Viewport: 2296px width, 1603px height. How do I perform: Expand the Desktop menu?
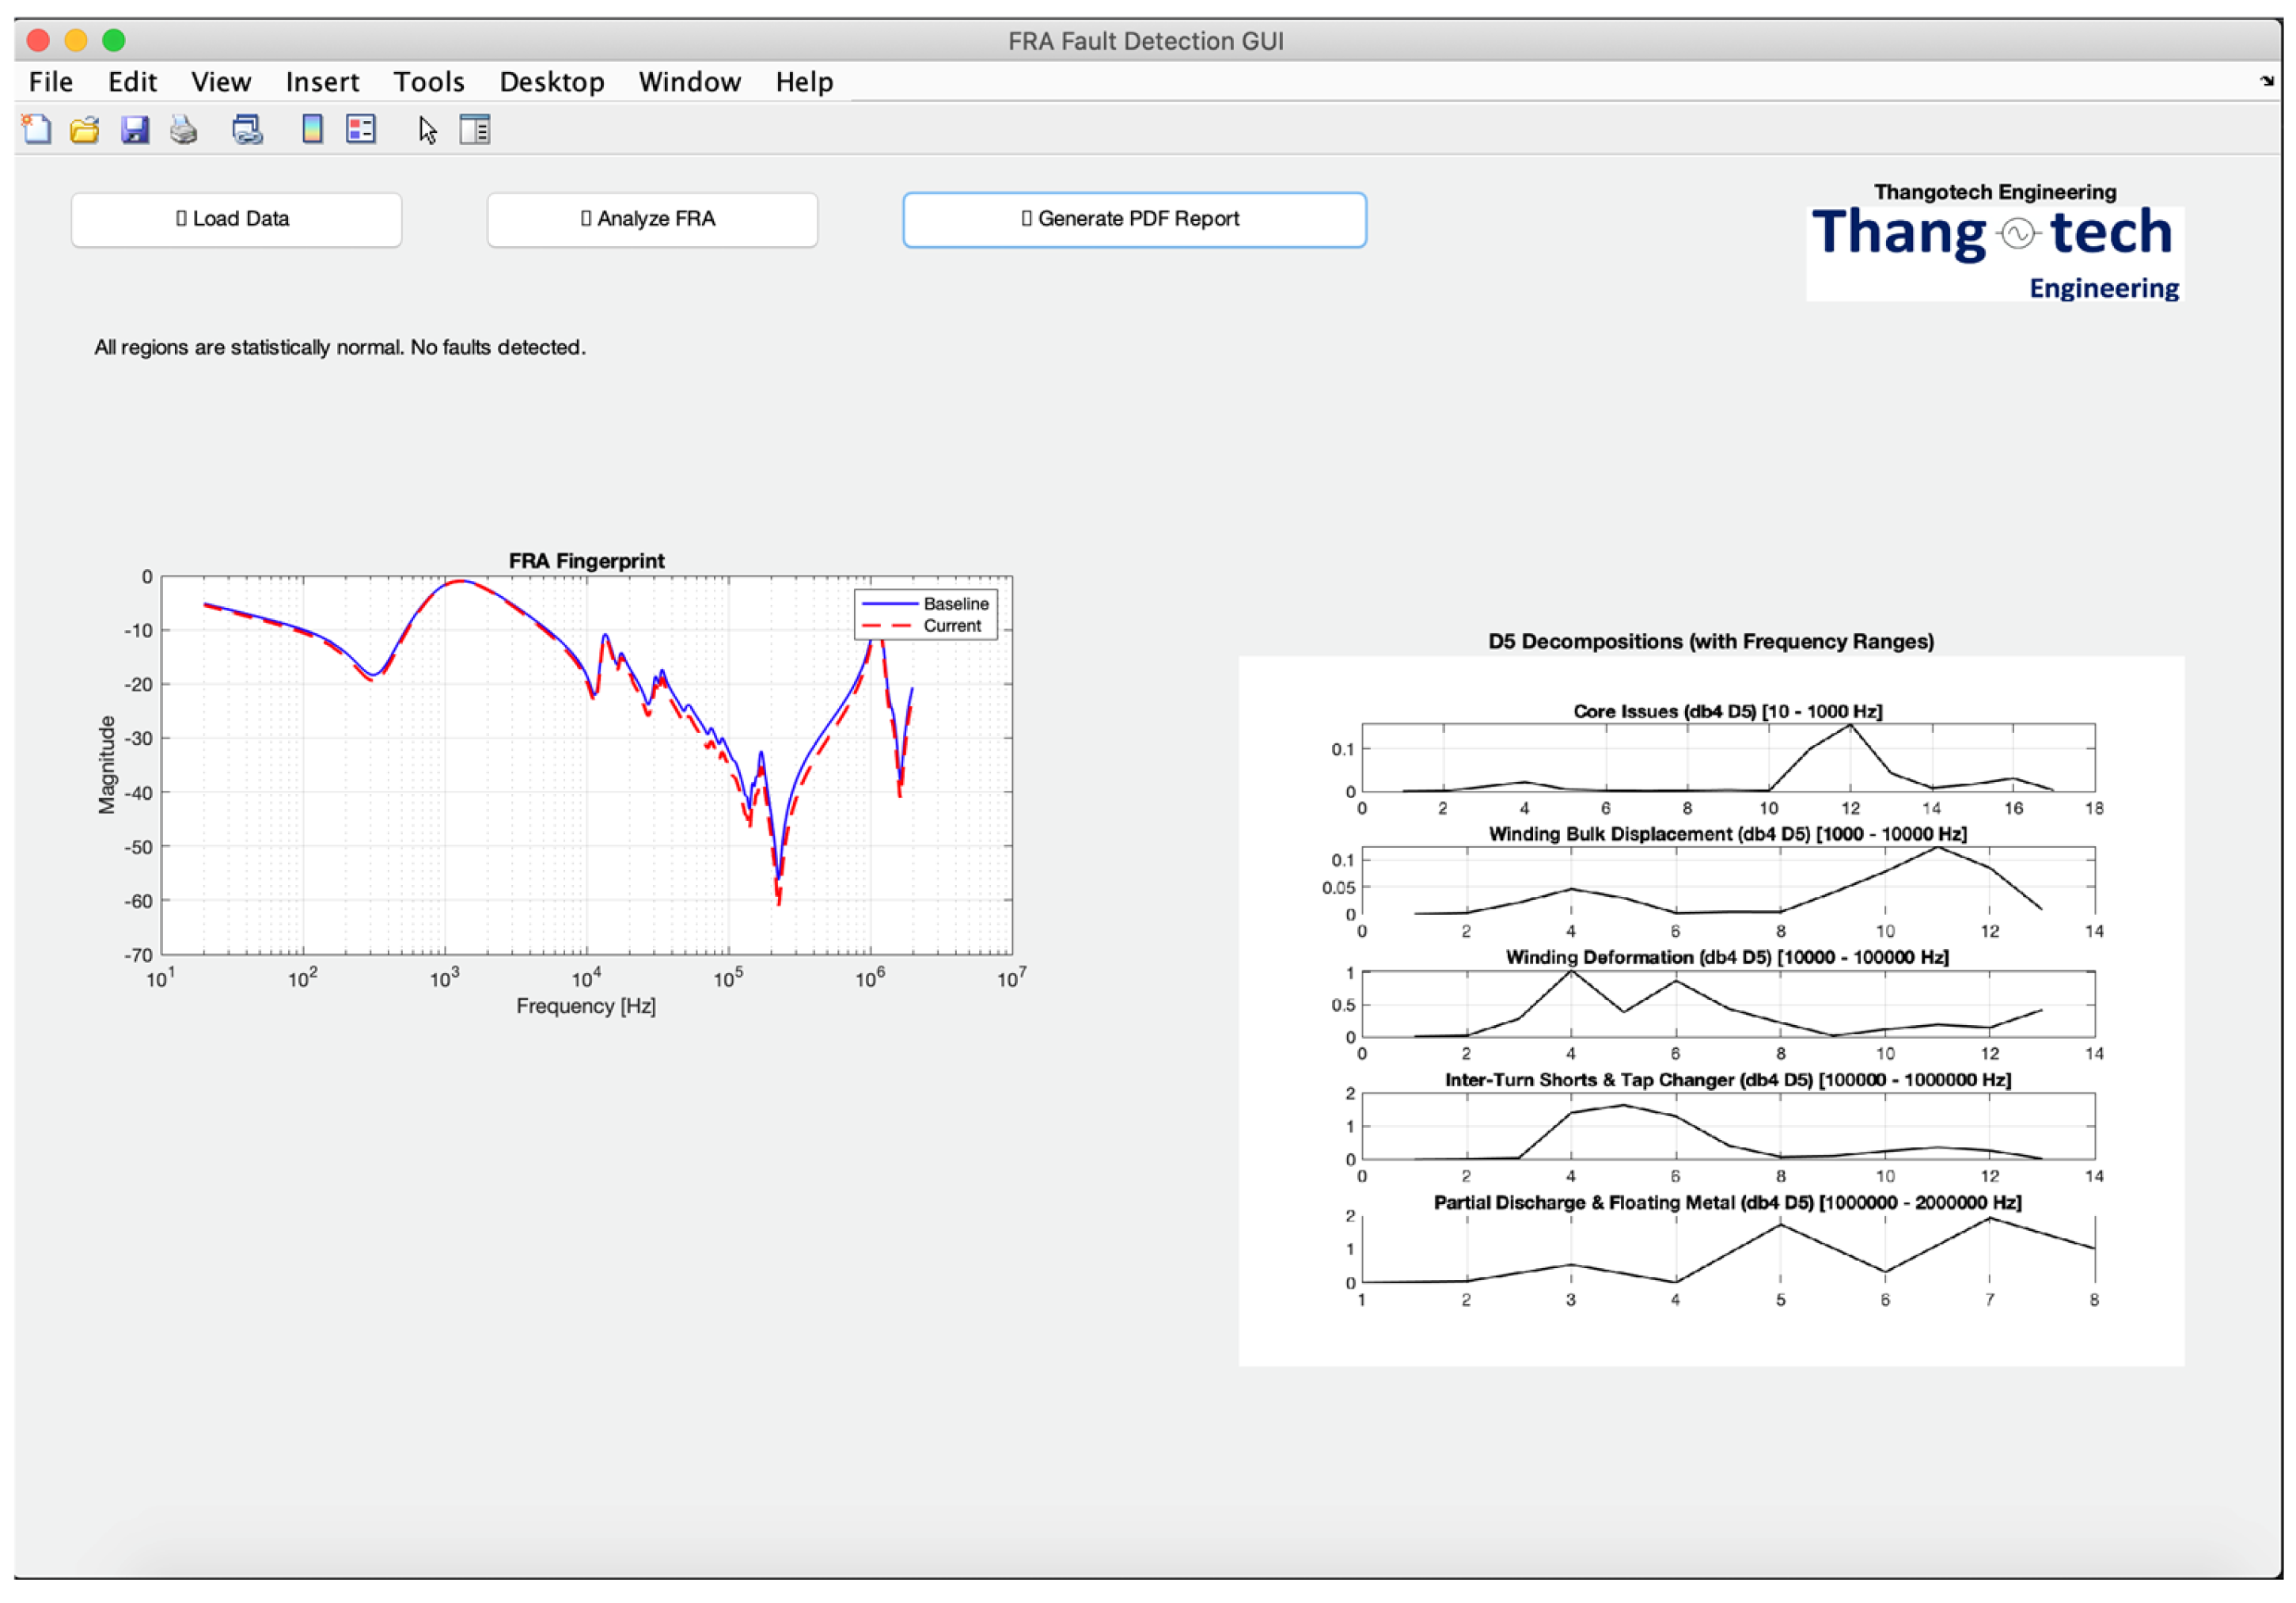[x=552, y=82]
